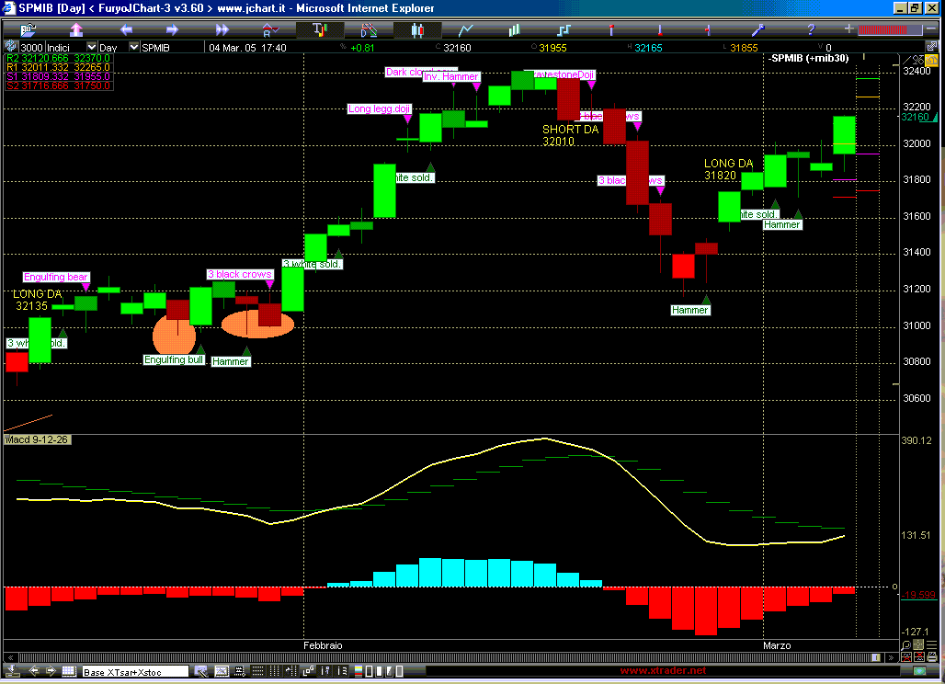
Task: Click the Hammer label near the March low
Action: (689, 310)
